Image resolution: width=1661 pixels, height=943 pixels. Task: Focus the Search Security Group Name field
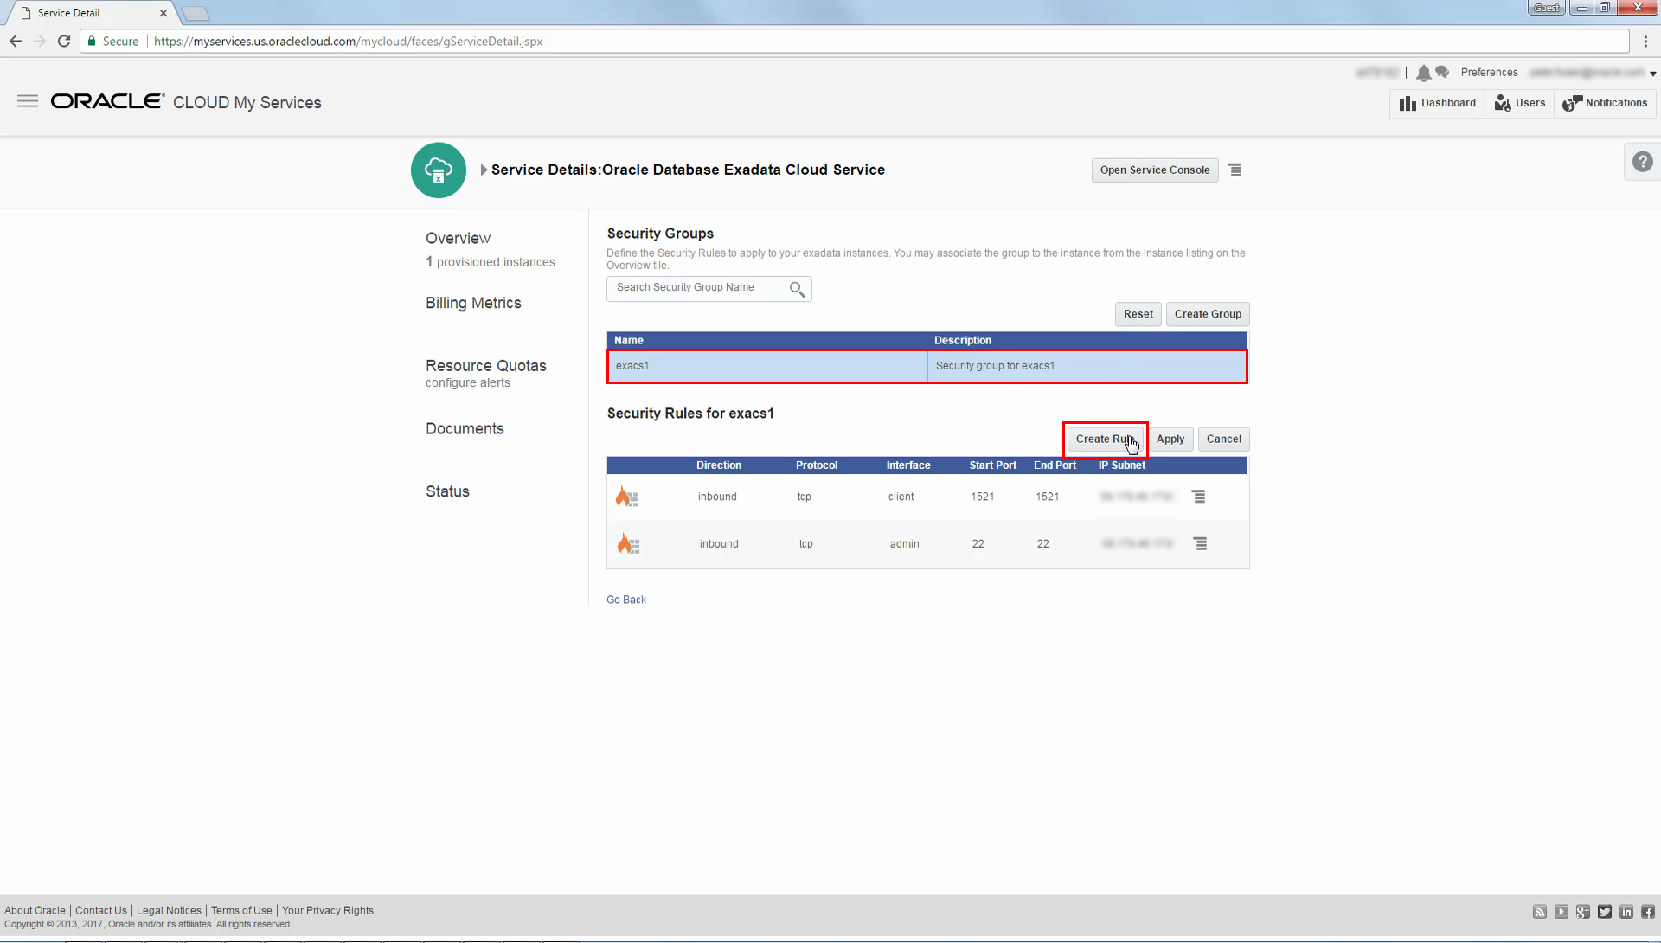[x=697, y=288]
